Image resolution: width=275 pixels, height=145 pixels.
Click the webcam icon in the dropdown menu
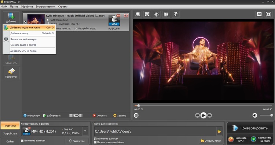(6, 39)
